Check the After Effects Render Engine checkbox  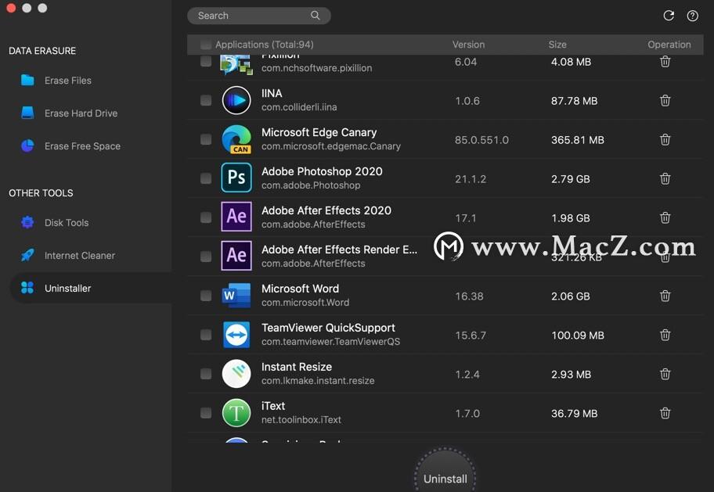(x=206, y=257)
